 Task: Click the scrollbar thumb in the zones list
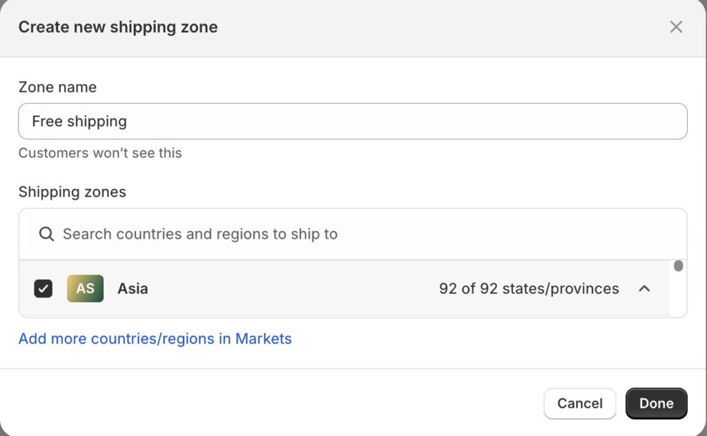pos(679,265)
